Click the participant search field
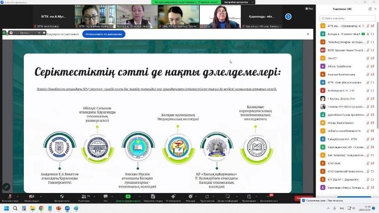The height and width of the screenshot is (213, 379). click(x=348, y=18)
